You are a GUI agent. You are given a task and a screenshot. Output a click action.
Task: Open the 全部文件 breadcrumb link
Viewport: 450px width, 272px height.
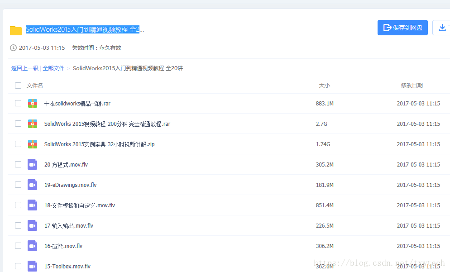click(54, 68)
